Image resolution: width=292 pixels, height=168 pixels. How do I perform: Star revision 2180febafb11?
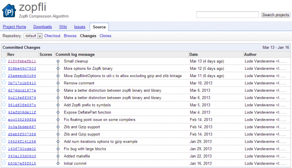pyautogui.click(x=4, y=61)
